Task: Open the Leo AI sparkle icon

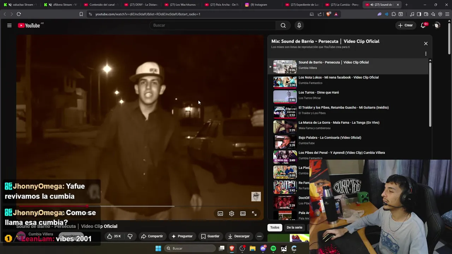Action: tap(433, 14)
